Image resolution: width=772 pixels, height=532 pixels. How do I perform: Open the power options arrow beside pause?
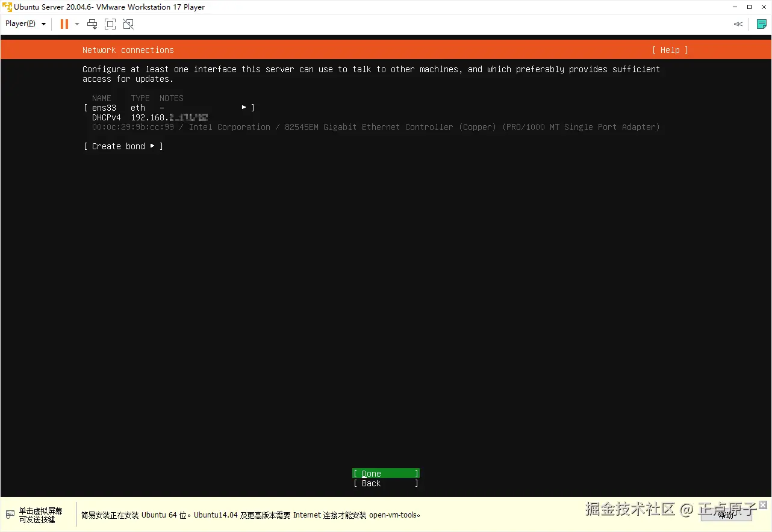[x=77, y=24]
